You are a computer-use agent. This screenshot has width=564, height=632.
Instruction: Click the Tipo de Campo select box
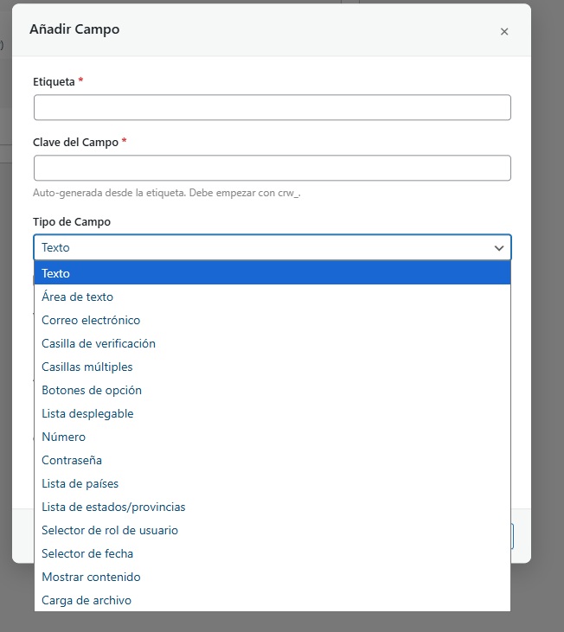(x=260, y=247)
